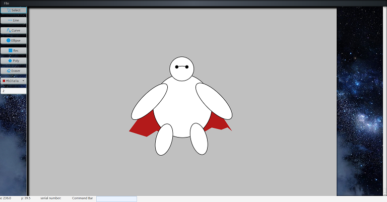
Task: Click the x coordinate readout in status bar
Action: pyautogui.click(x=6, y=198)
